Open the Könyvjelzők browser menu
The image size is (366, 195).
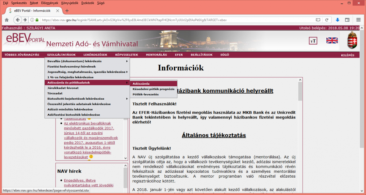[x=70, y=3]
